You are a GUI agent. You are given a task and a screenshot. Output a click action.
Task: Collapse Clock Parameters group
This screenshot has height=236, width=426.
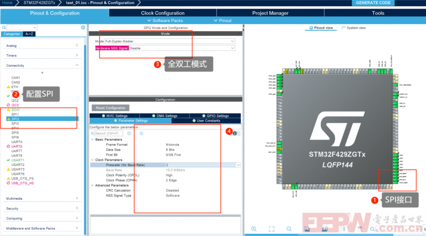(92, 160)
